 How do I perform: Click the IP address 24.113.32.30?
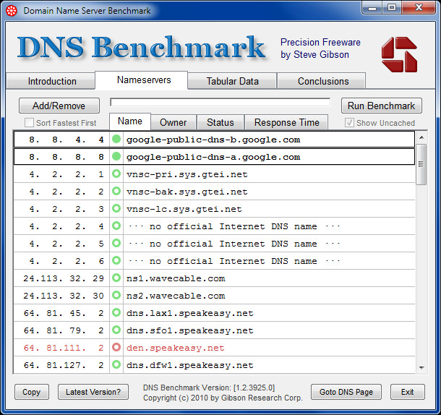[x=64, y=296]
